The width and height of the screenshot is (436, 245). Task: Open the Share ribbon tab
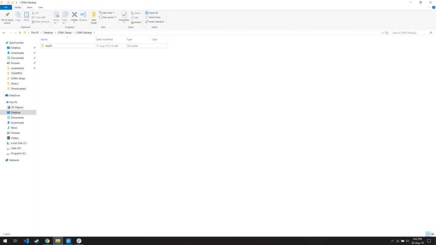tap(29, 7)
